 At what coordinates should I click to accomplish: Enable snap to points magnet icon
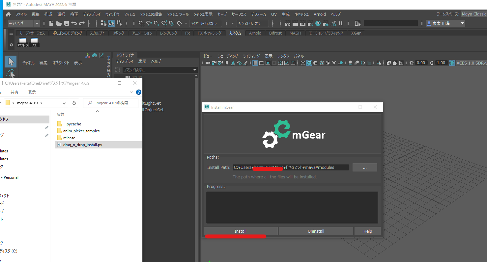pos(157,23)
